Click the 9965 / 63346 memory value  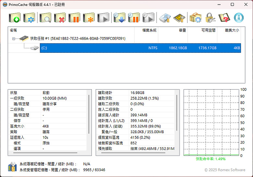[94, 170]
